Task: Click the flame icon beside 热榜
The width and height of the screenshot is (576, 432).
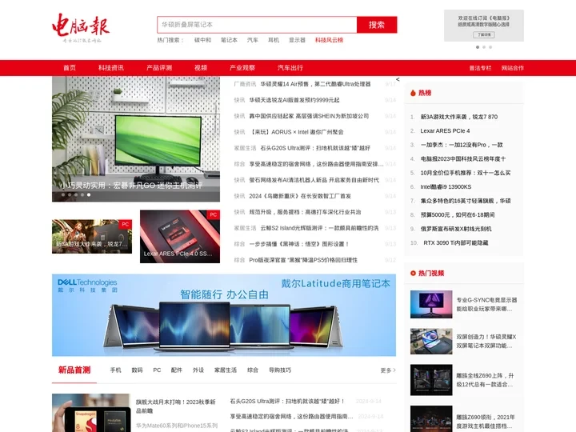Action: pos(413,93)
